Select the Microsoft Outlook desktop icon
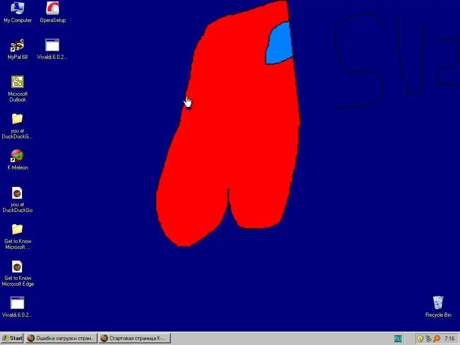Viewport: 460px width, 345px height. 18,89
